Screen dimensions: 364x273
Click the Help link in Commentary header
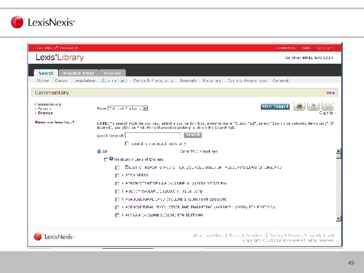[331, 93]
